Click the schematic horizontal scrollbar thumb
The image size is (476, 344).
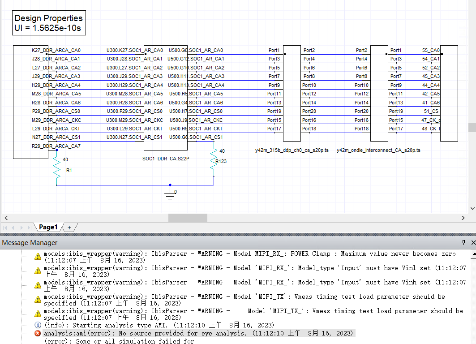[x=188, y=218]
